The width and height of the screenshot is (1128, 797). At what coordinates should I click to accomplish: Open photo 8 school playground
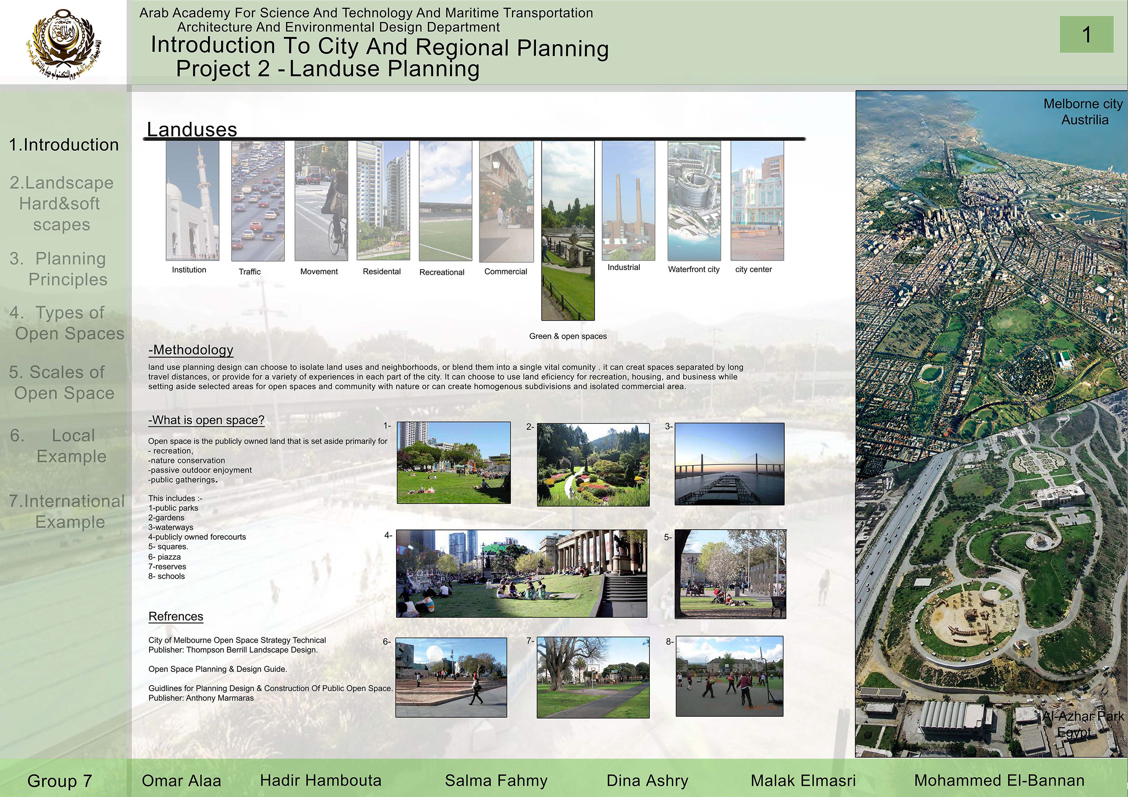pos(730,677)
